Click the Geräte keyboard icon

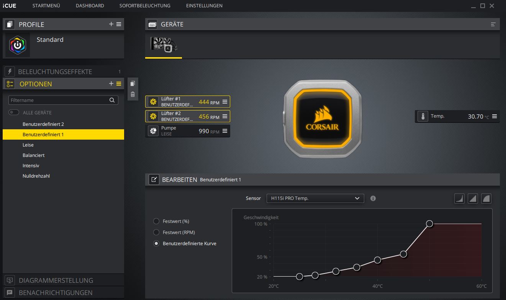(152, 24)
